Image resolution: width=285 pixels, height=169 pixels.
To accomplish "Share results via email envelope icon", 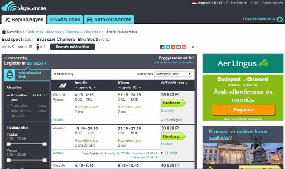I will click(x=179, y=47).
